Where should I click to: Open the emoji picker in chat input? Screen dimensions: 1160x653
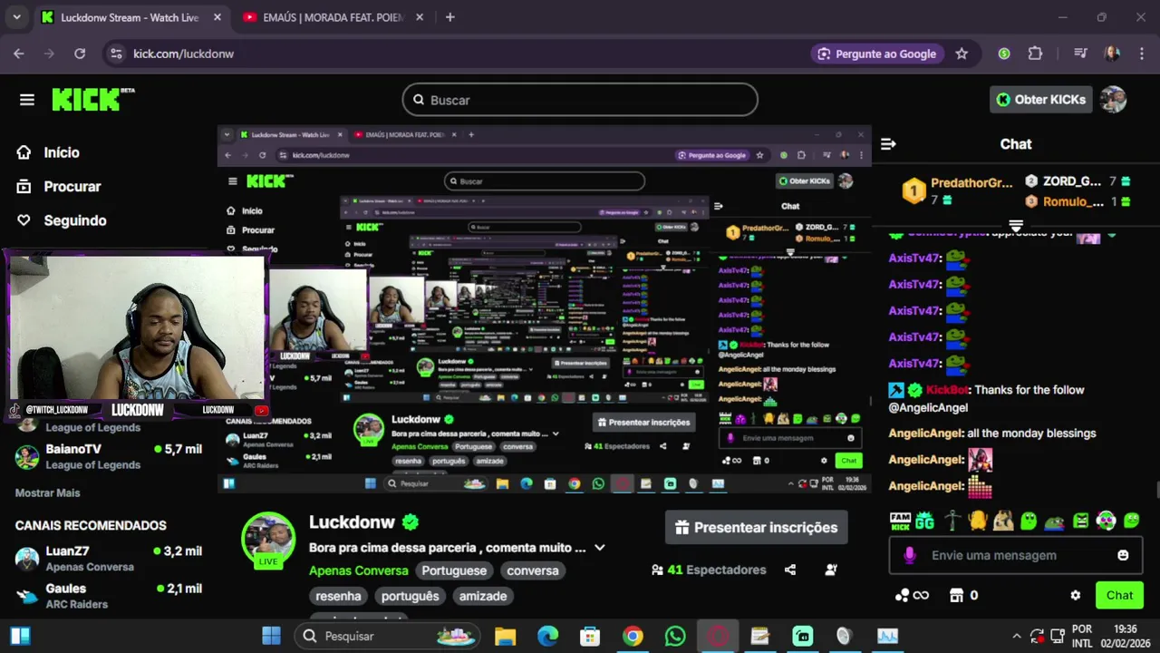tap(1123, 555)
